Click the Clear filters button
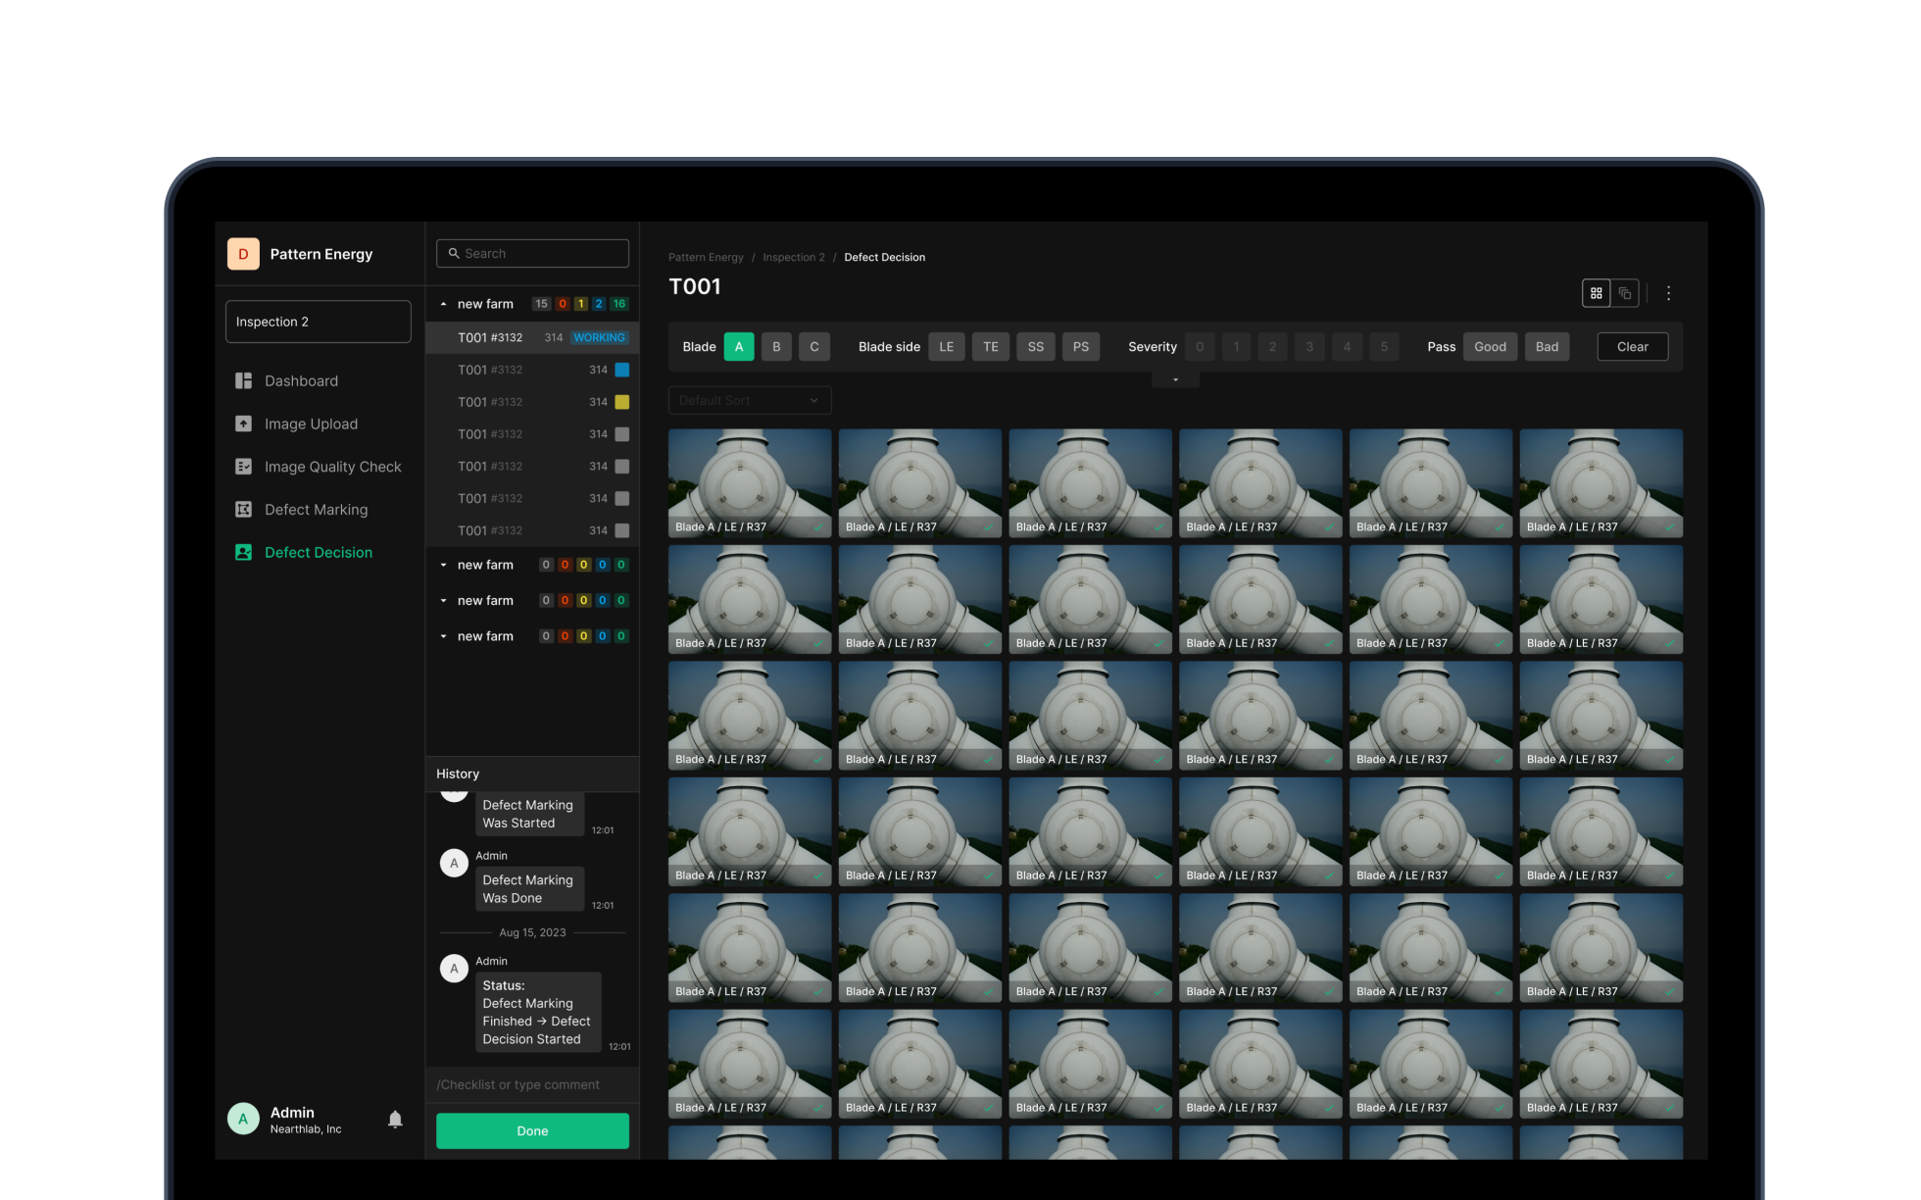Viewport: 1921px width, 1200px height. click(x=1632, y=347)
